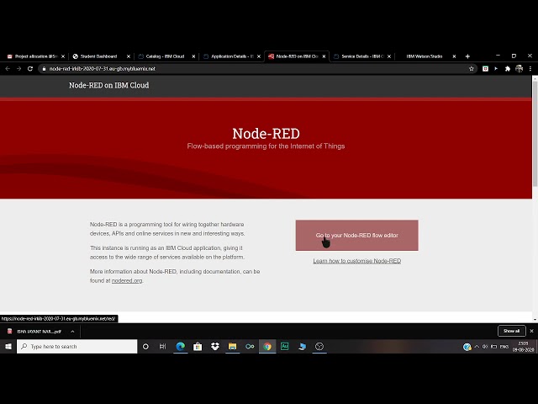Screen dimensions: 538x404
Task: Open Dropbox from the taskbar
Action: click(x=215, y=346)
